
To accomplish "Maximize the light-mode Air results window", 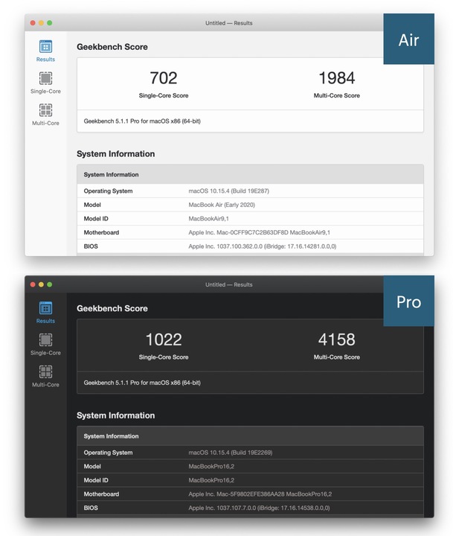I will (50, 23).
